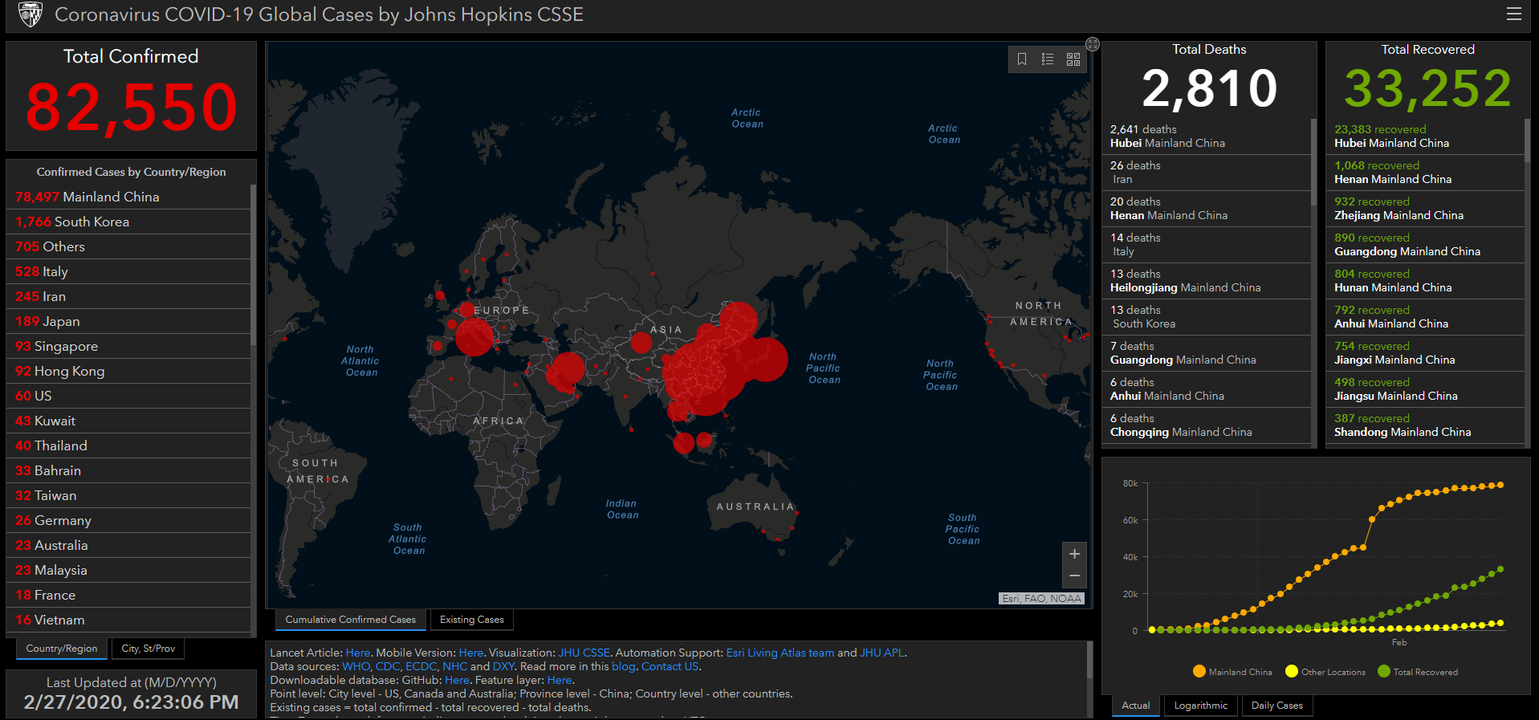The image size is (1539, 720).
Task: Switch to Cumulative Confirmed Cases tab
Action: [350, 620]
